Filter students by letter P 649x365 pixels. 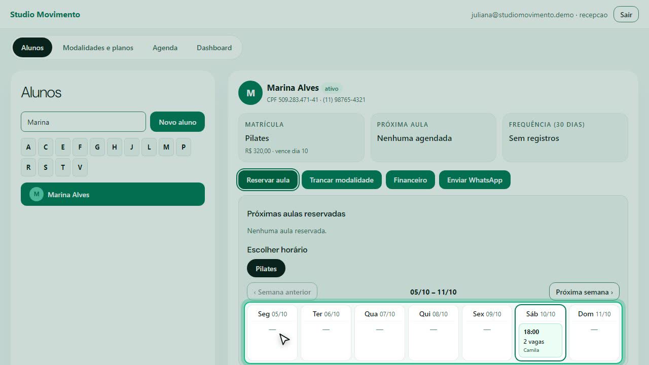coord(184,147)
